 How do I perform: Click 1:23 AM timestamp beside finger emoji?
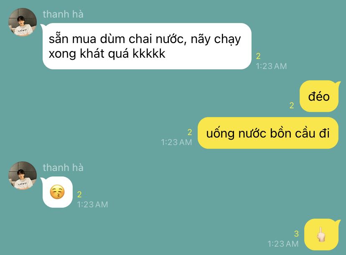pyautogui.click(x=283, y=244)
